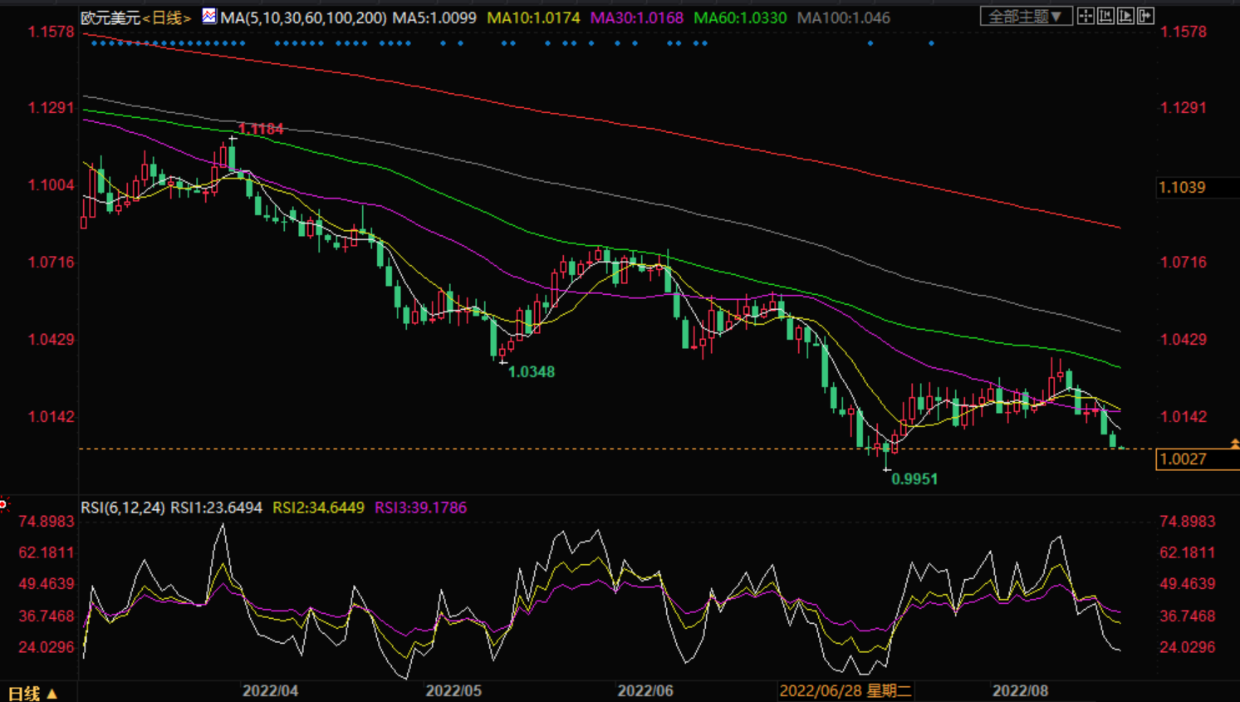Viewport: 1240px width, 702px height.
Task: Click the MA(5,10,30,60,100,200) indicator label
Action: click(303, 17)
